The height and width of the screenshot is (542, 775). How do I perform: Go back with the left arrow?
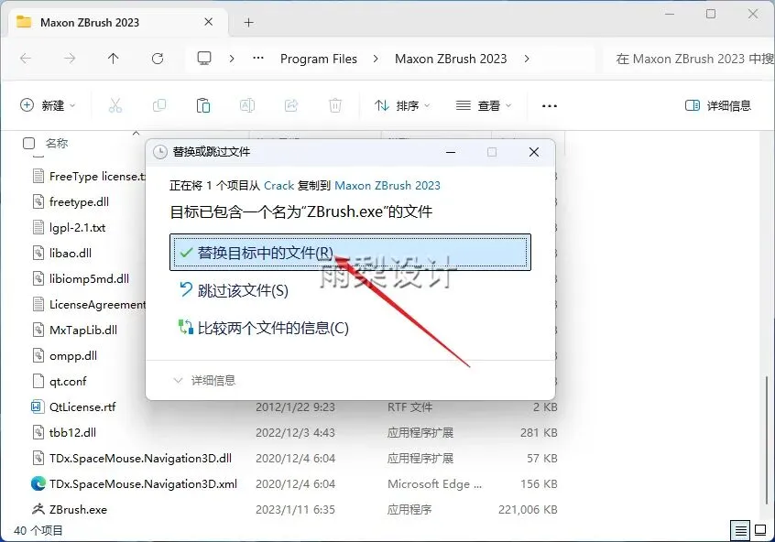(26, 59)
